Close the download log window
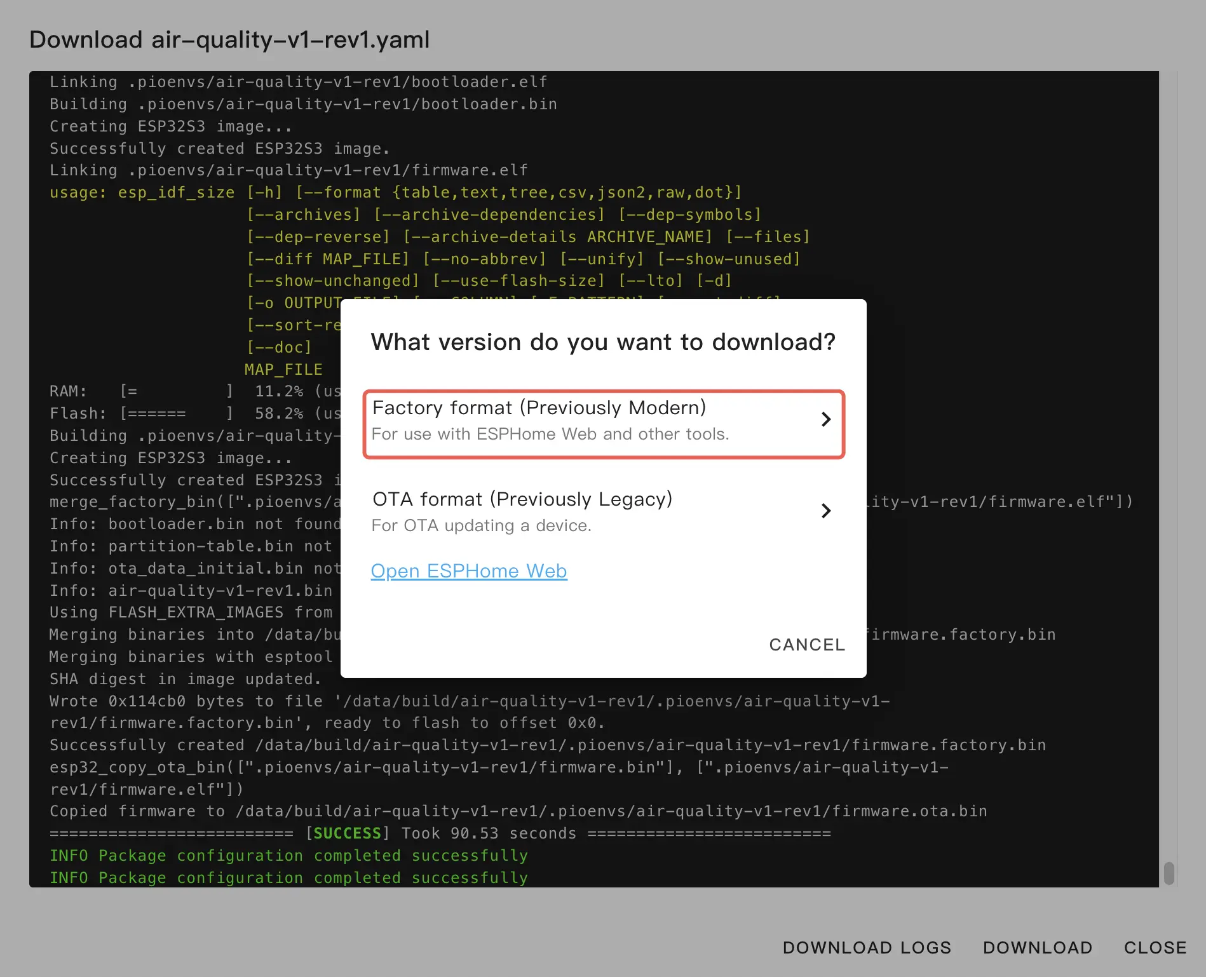 pyautogui.click(x=1155, y=948)
